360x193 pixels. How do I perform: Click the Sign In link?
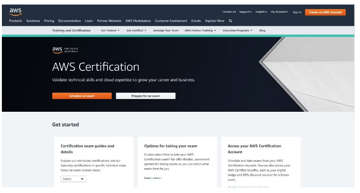297,12
